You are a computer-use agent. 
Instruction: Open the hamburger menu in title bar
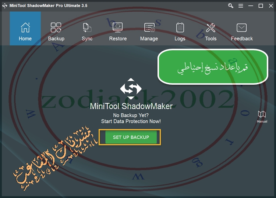(x=241, y=6)
